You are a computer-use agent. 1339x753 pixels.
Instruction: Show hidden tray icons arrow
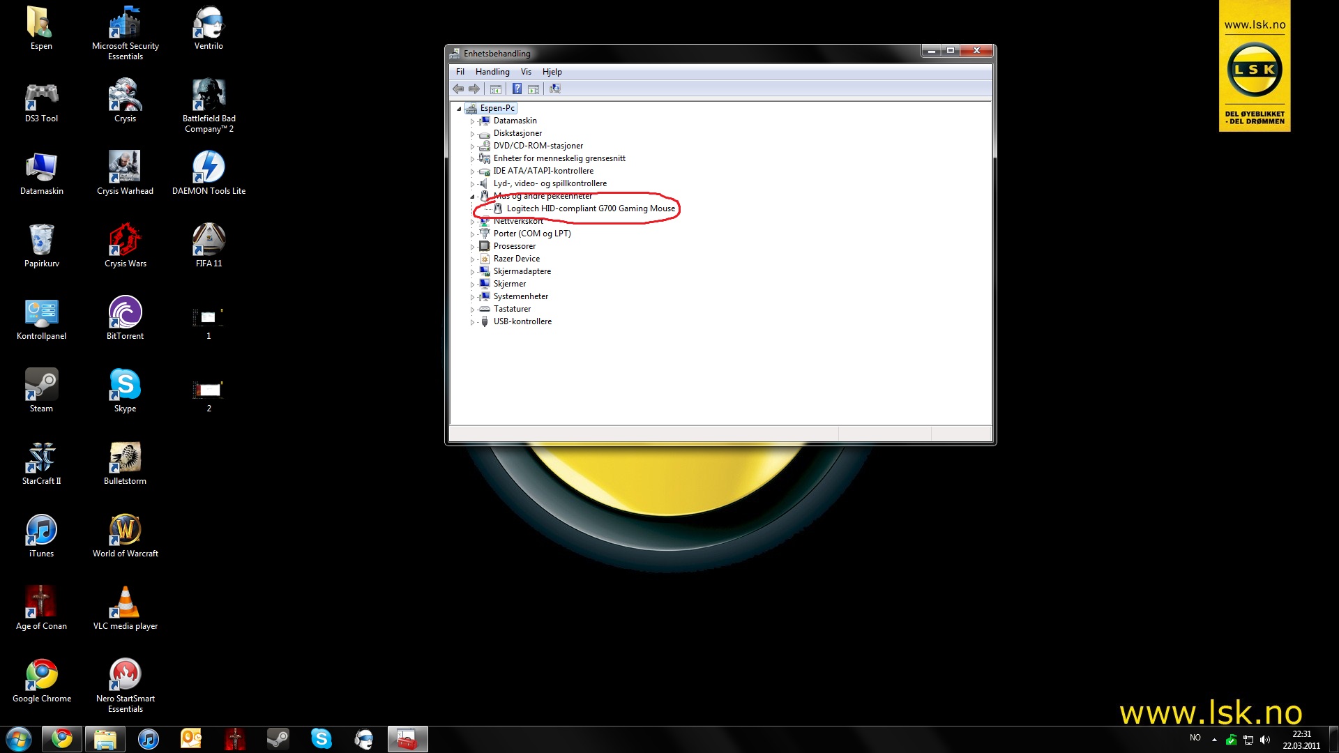tap(1214, 740)
